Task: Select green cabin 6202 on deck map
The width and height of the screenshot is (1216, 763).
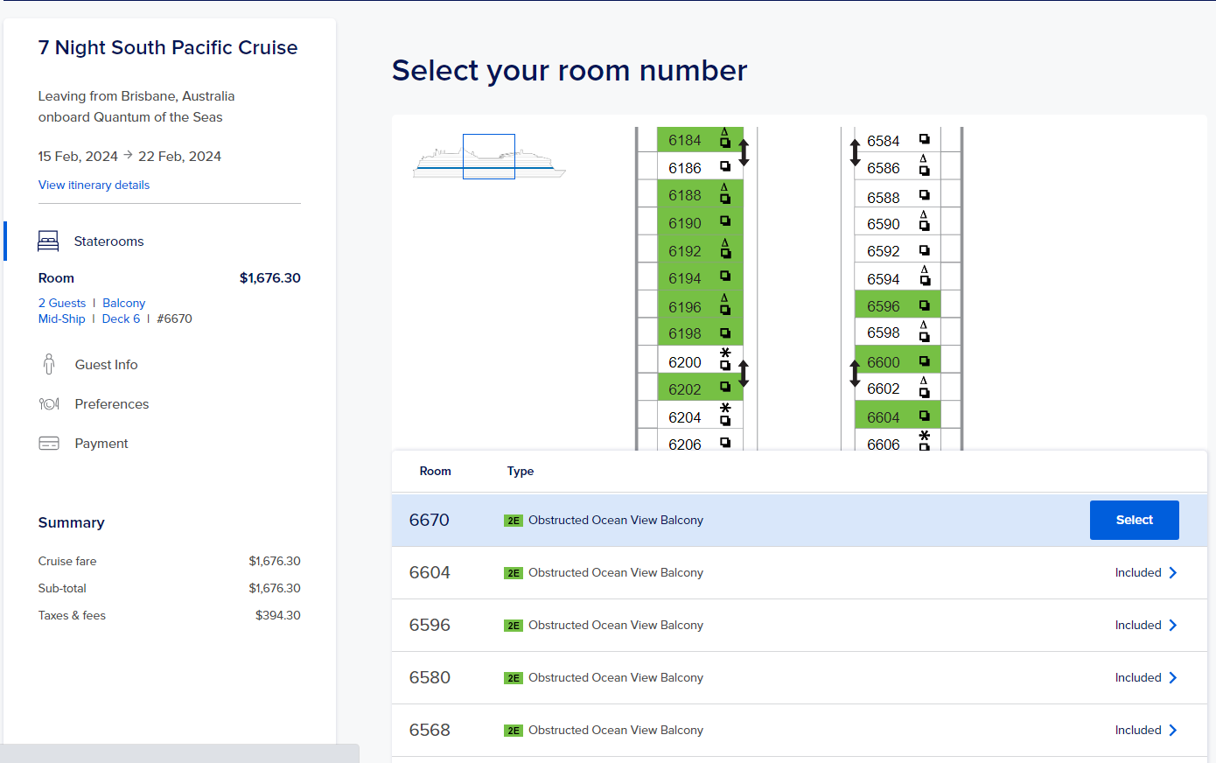Action: 700,388
